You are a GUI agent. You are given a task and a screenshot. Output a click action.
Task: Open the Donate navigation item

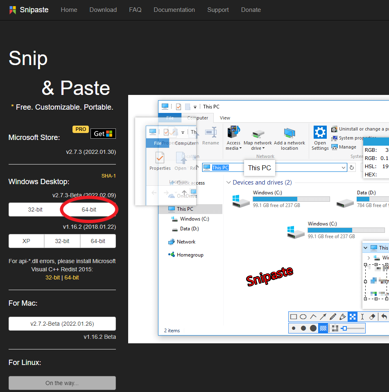point(251,10)
